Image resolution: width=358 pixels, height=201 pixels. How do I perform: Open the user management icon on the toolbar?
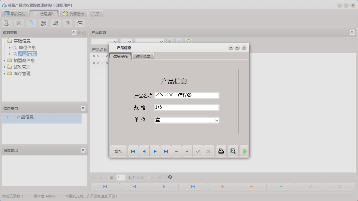[43, 23]
